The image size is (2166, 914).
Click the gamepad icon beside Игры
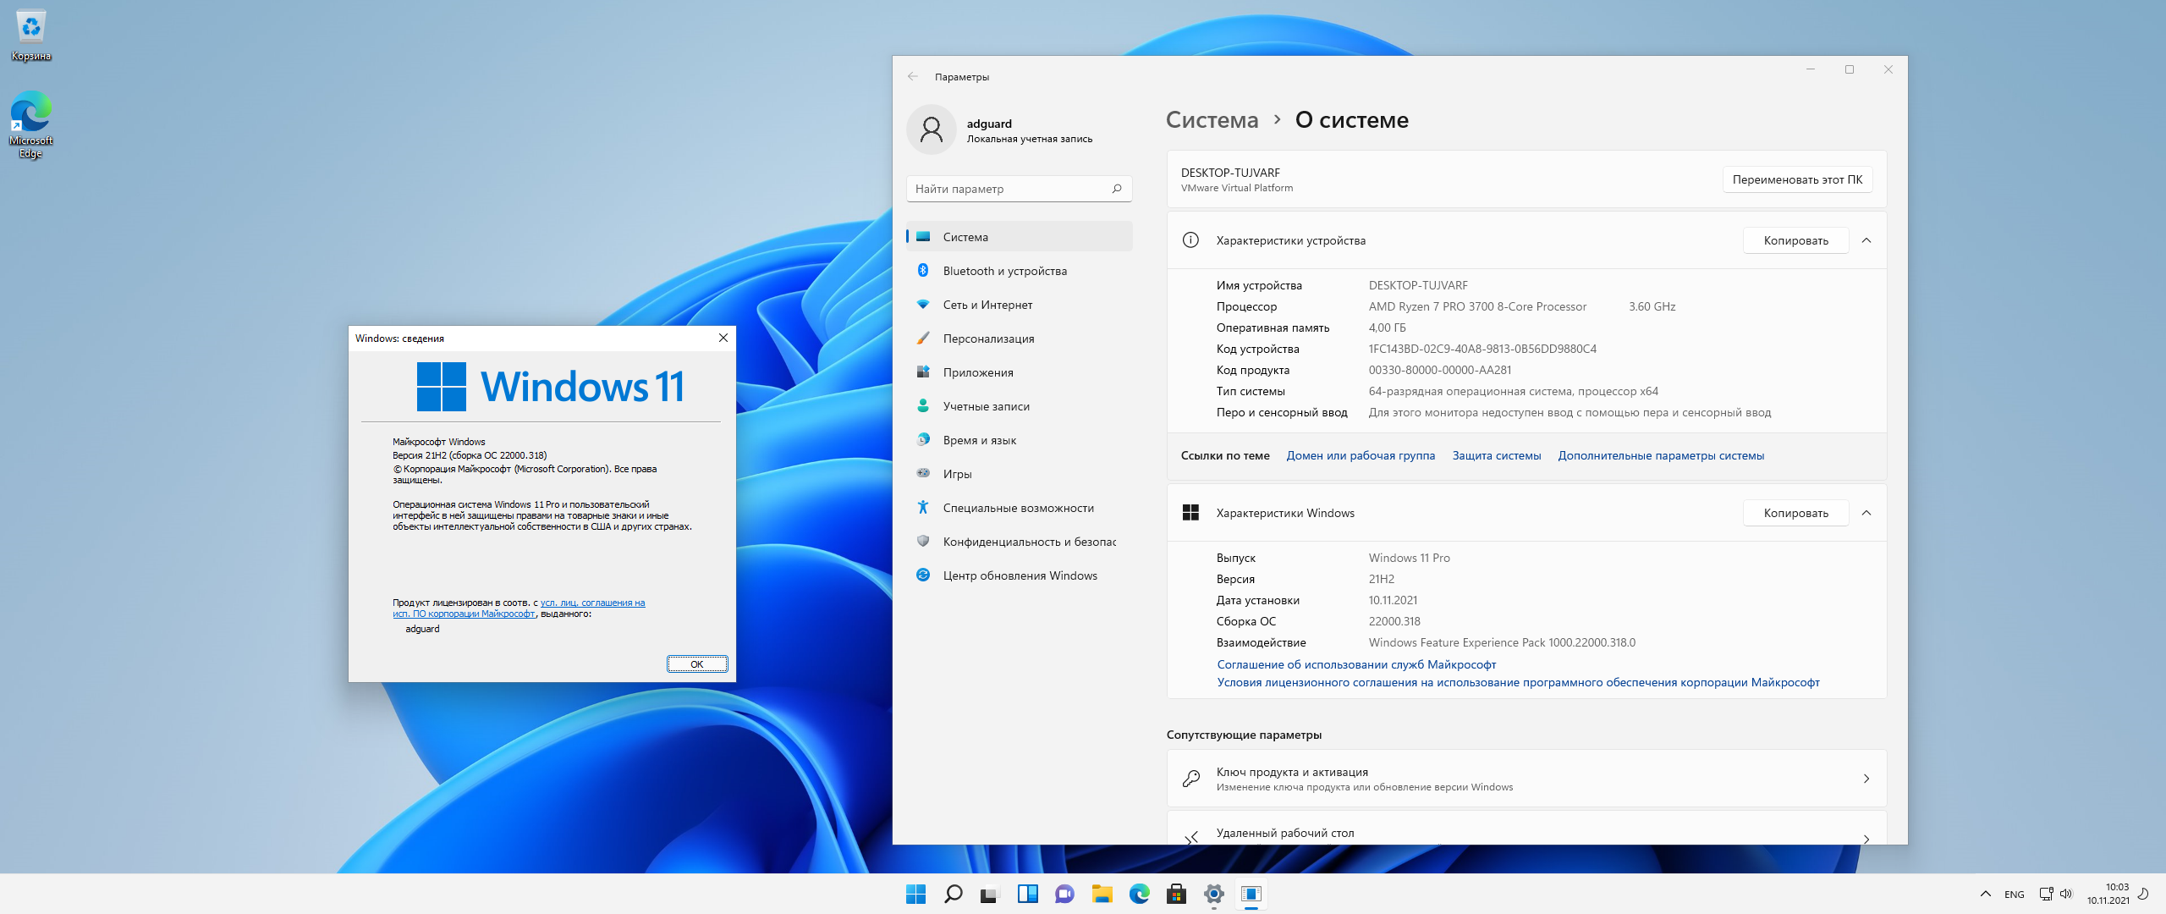(x=923, y=474)
